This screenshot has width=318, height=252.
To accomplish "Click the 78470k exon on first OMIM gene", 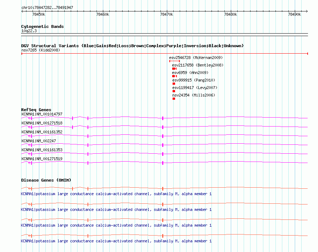I will pyautogui.click(x=163, y=189).
